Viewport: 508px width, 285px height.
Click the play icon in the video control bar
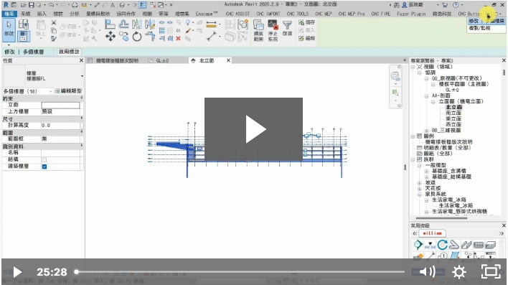17,272
